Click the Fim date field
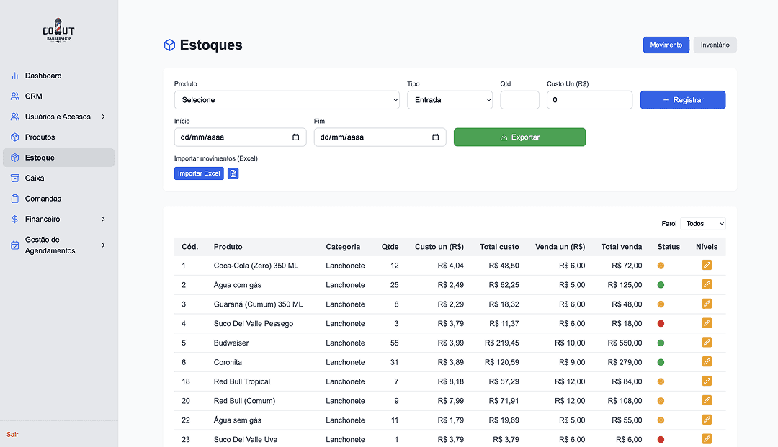 coord(380,137)
